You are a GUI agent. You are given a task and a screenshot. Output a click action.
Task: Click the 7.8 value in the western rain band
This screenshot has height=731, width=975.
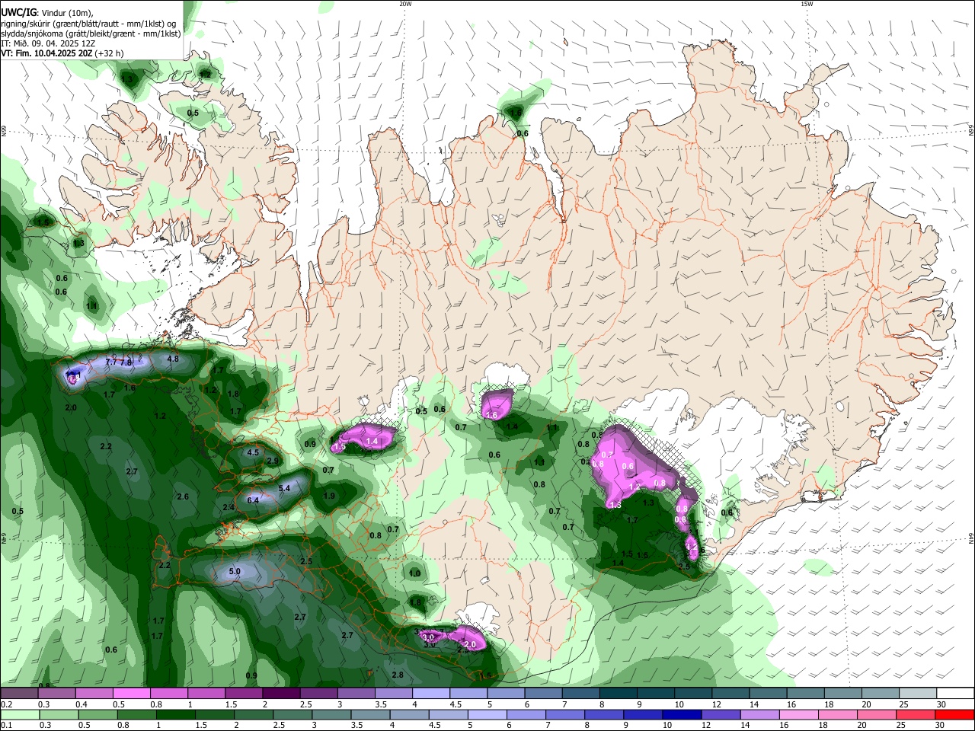tap(126, 362)
